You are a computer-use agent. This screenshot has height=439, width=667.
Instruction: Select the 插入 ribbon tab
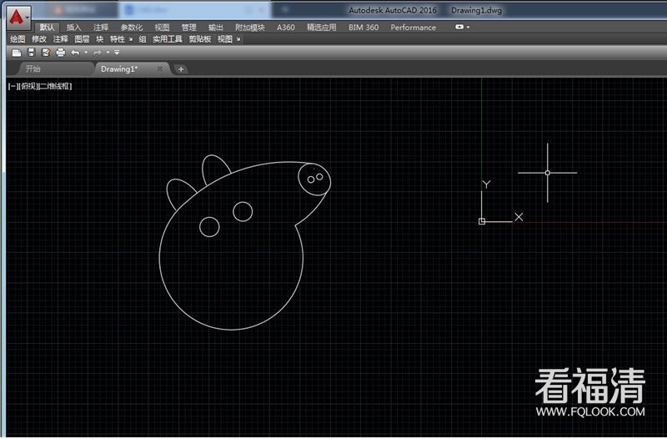click(73, 28)
